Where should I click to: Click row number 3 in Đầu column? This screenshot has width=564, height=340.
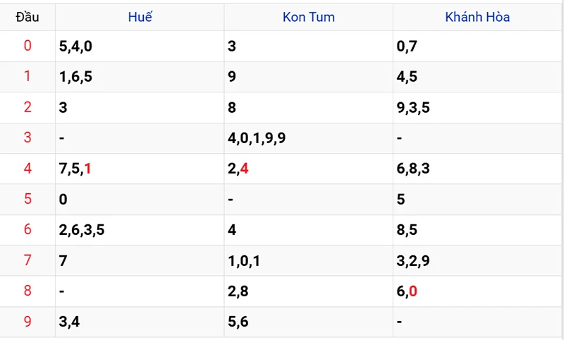(x=27, y=138)
